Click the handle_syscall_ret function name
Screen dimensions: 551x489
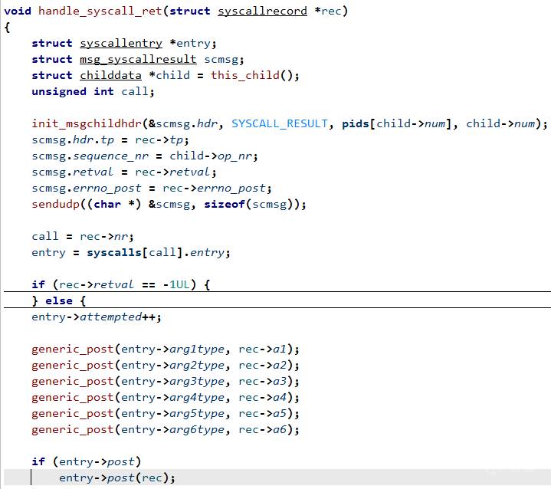[x=100, y=11]
